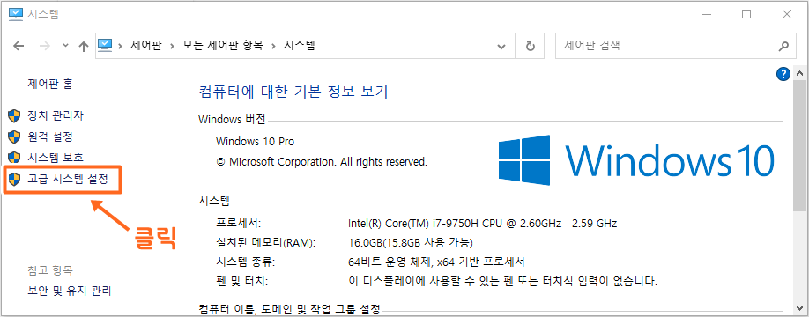This screenshot has width=809, height=317.
Task: Click the 펜 및 터치 value text
Action: (502, 282)
